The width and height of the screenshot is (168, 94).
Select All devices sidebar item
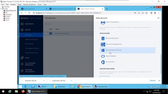pos(31,35)
